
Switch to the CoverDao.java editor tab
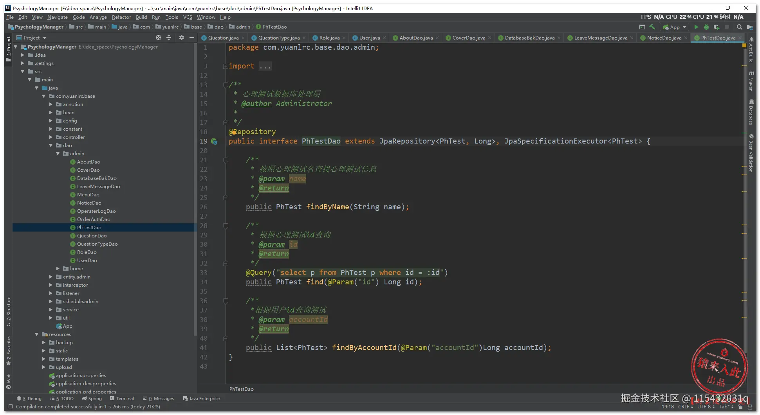[x=468, y=38]
